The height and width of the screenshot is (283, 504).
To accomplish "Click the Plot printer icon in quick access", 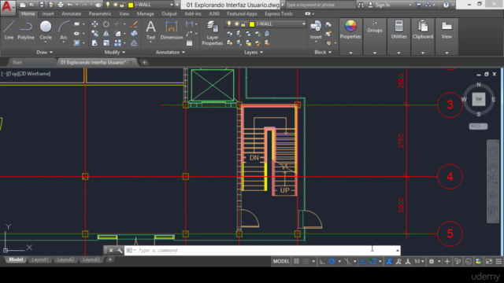I will point(61,5).
